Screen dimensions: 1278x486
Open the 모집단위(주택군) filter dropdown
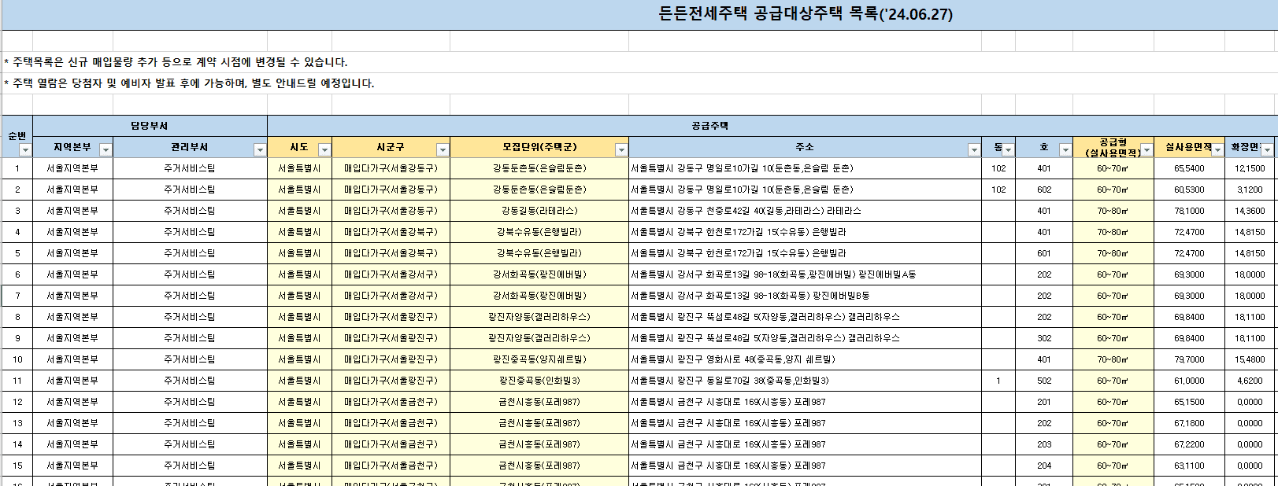click(621, 149)
